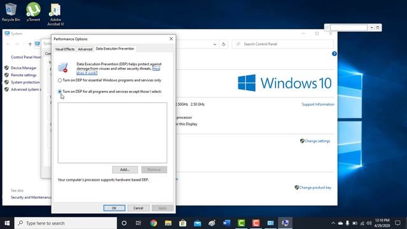Click the microphone tray icon
407x229 pixels.
[347, 223]
